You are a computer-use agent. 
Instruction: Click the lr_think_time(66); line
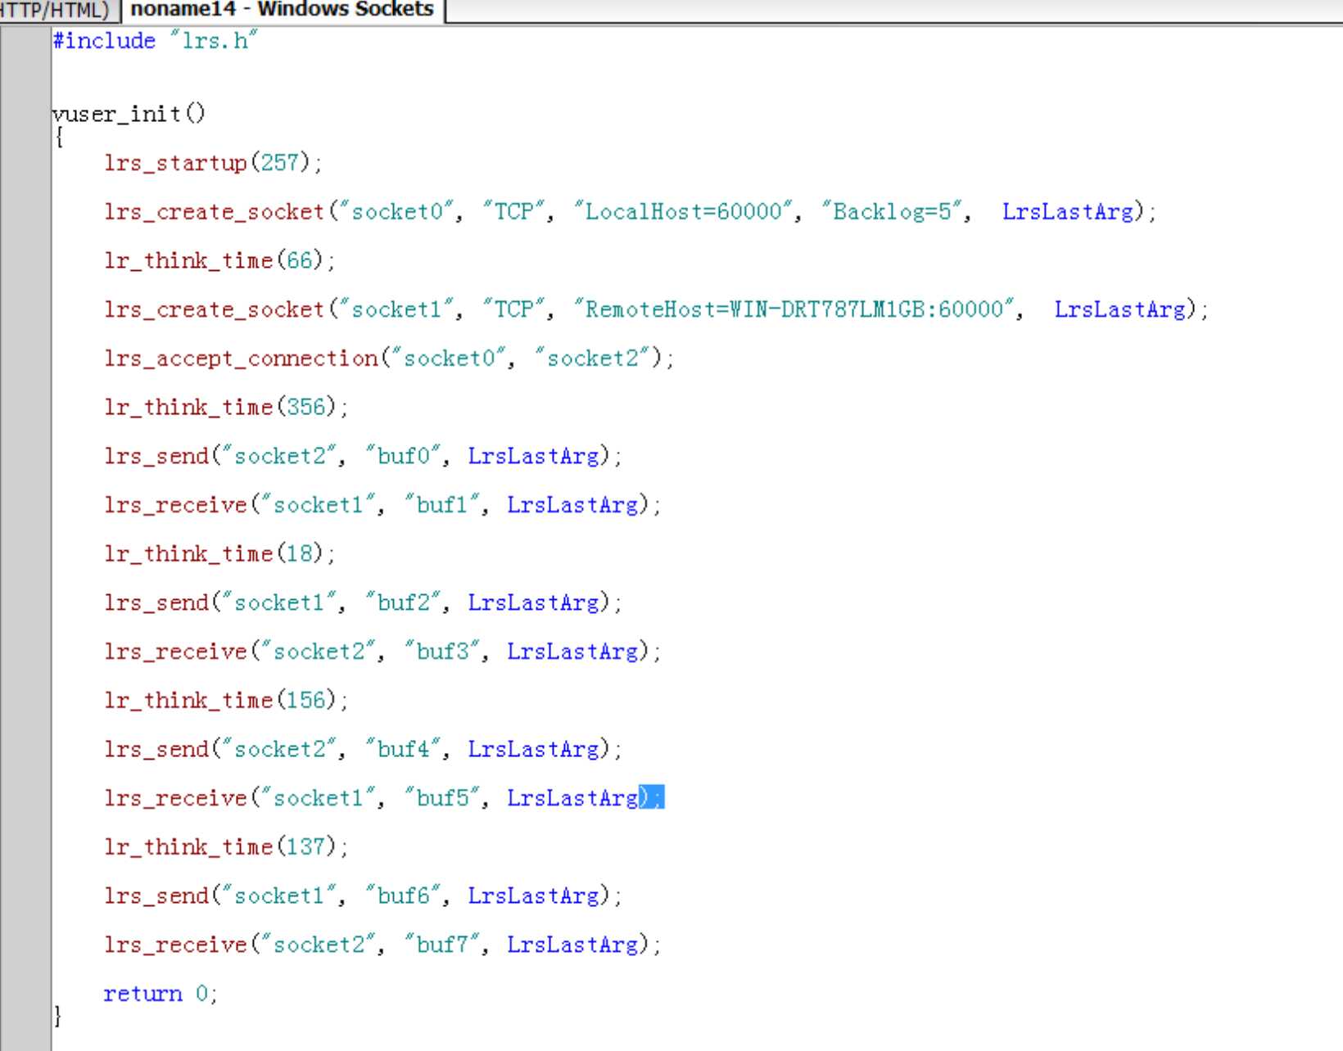tap(219, 260)
